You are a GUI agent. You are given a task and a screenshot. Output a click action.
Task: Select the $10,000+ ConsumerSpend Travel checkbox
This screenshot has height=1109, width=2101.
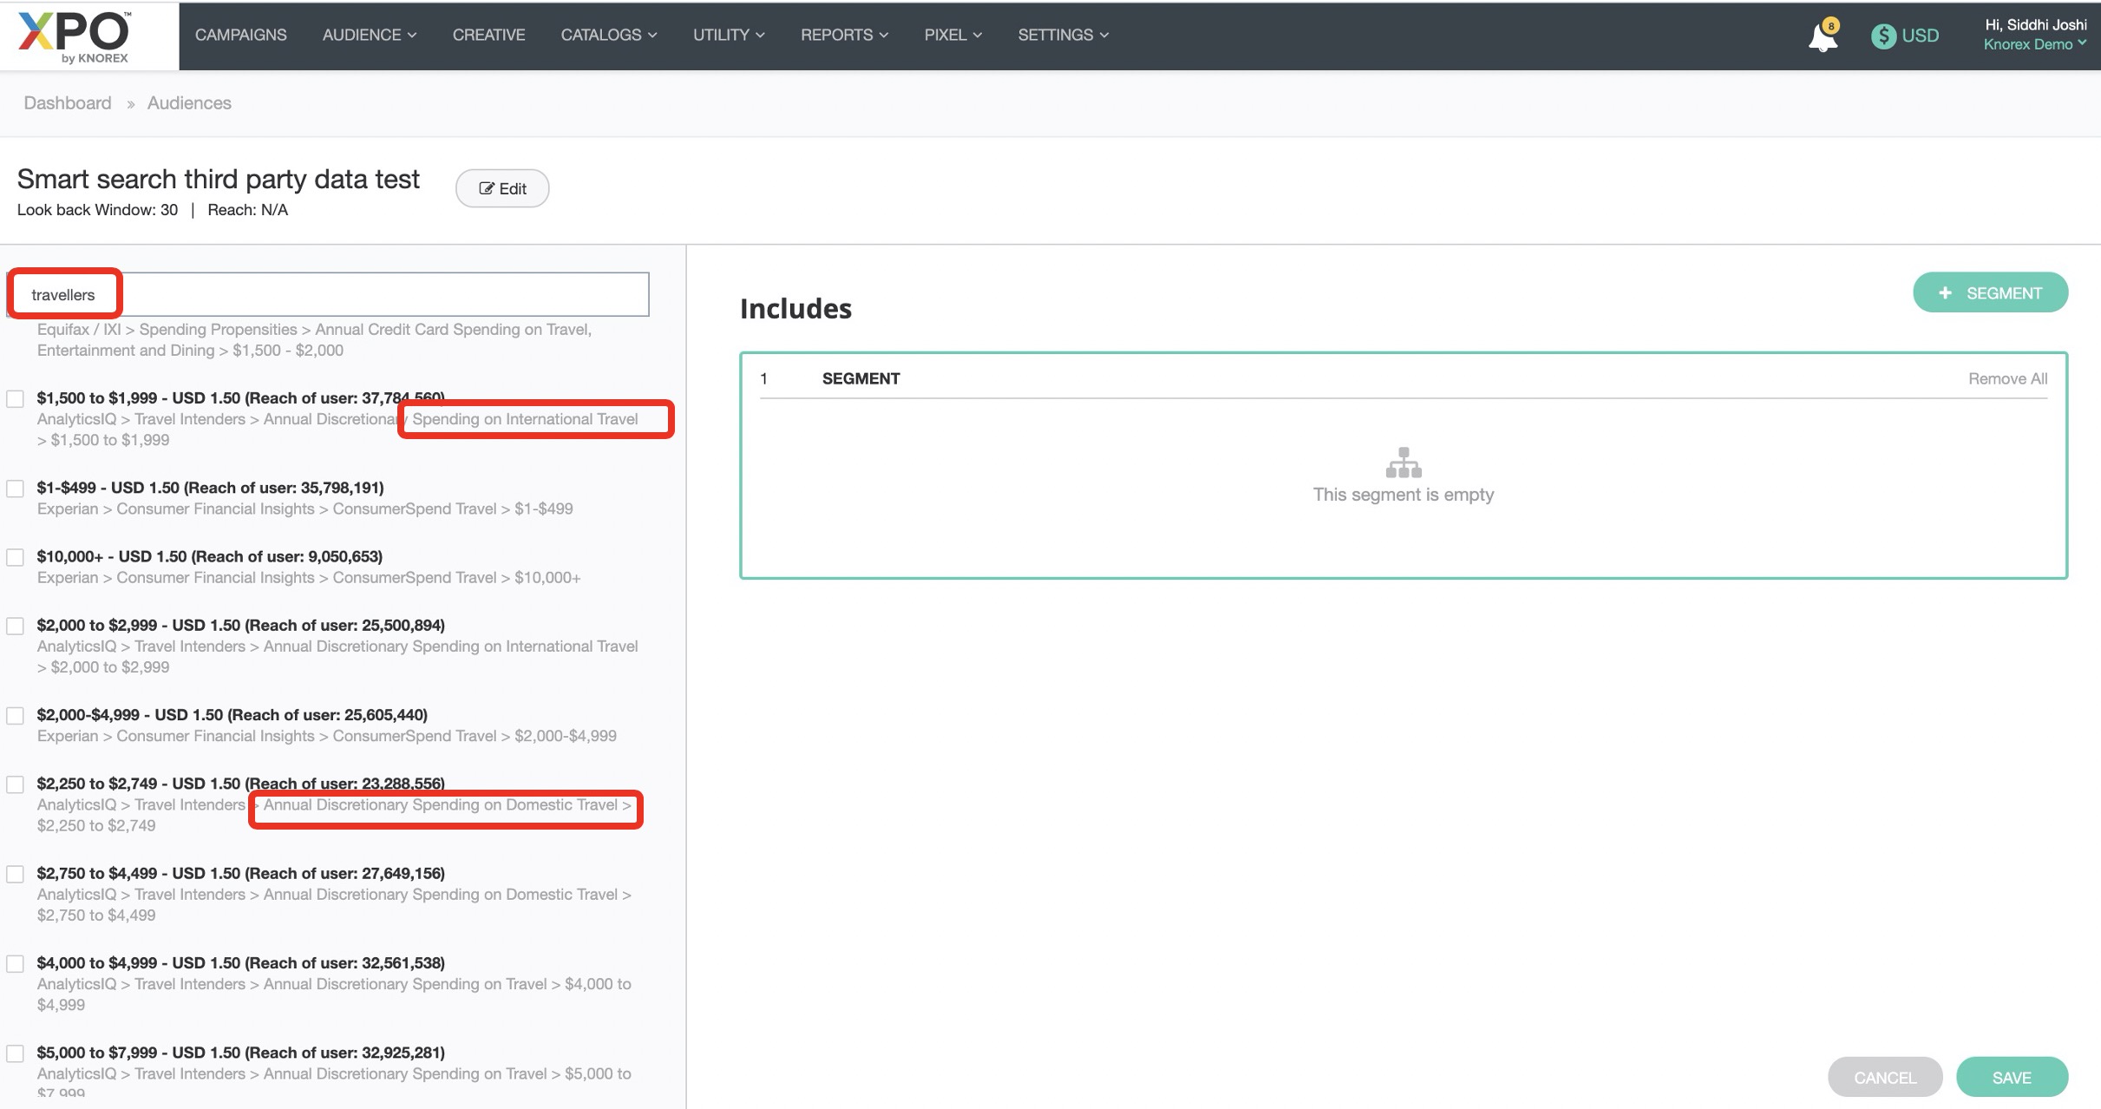tap(15, 557)
